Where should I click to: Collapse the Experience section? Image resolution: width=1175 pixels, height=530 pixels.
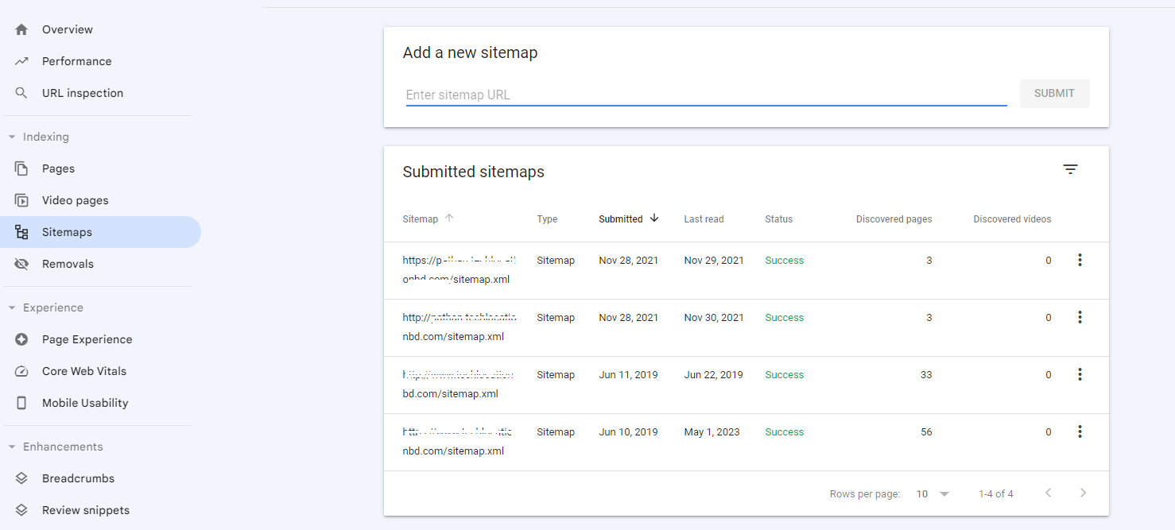(12, 308)
